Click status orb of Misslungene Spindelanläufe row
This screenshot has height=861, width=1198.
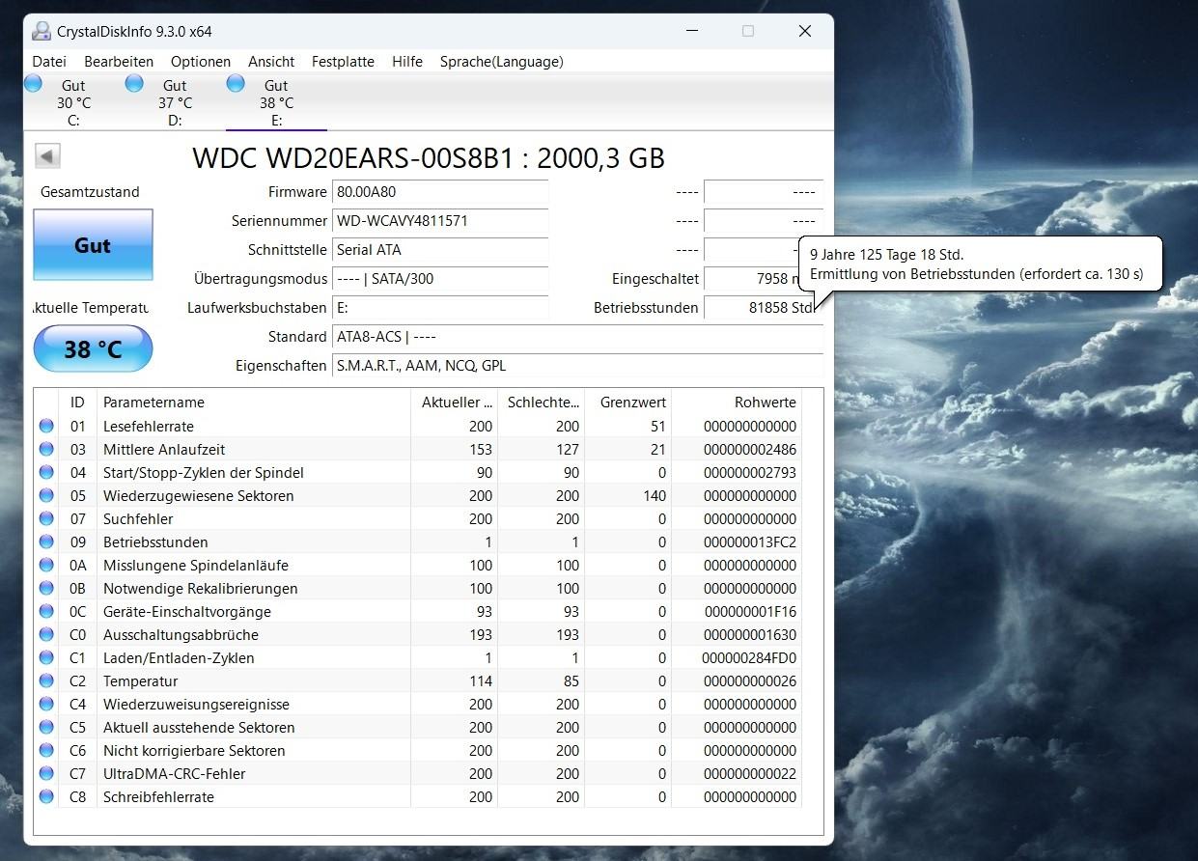point(46,566)
